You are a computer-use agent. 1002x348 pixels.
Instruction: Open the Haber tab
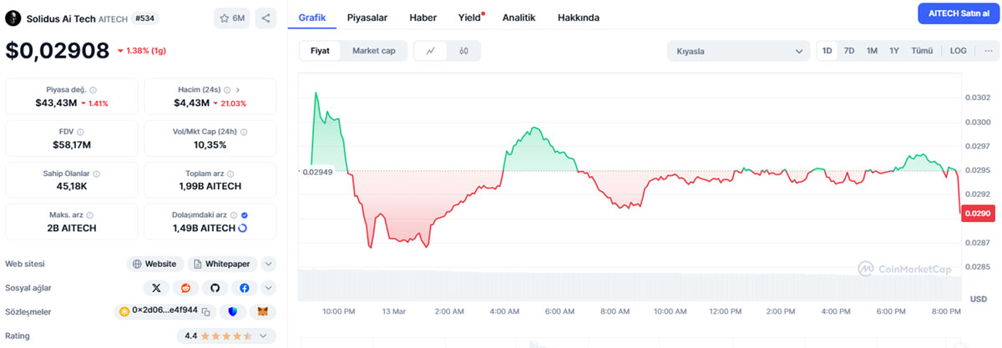click(x=423, y=18)
